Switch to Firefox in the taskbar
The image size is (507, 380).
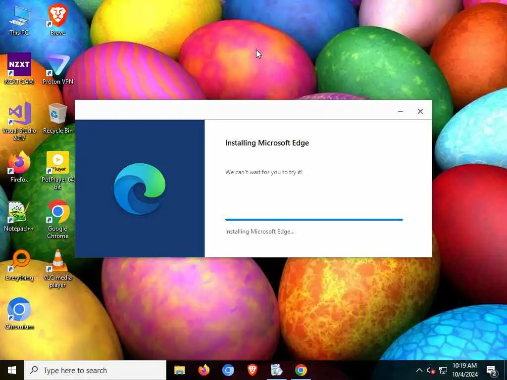pos(203,370)
